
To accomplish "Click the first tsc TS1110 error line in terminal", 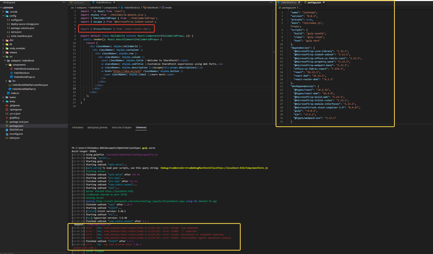I will [x=135, y=228].
